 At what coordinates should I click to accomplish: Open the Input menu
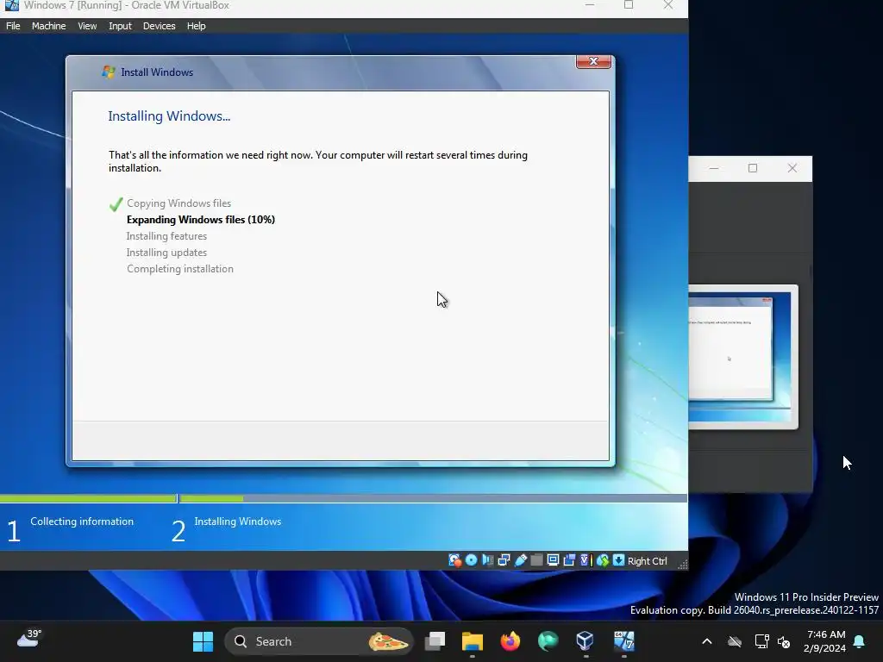[120, 26]
